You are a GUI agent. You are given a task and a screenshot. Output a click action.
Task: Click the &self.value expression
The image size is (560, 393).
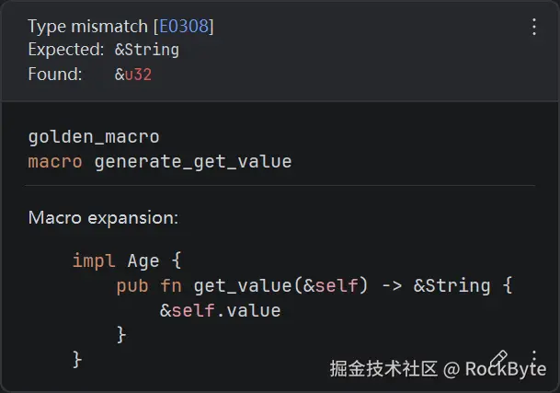pos(221,310)
